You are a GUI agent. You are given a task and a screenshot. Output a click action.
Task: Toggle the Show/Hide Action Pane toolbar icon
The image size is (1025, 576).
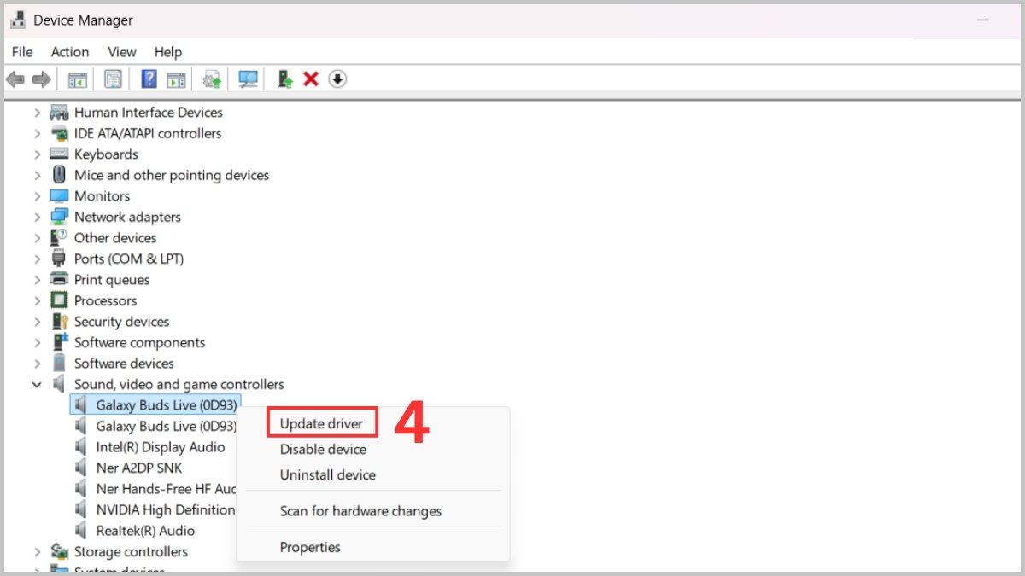tap(176, 79)
